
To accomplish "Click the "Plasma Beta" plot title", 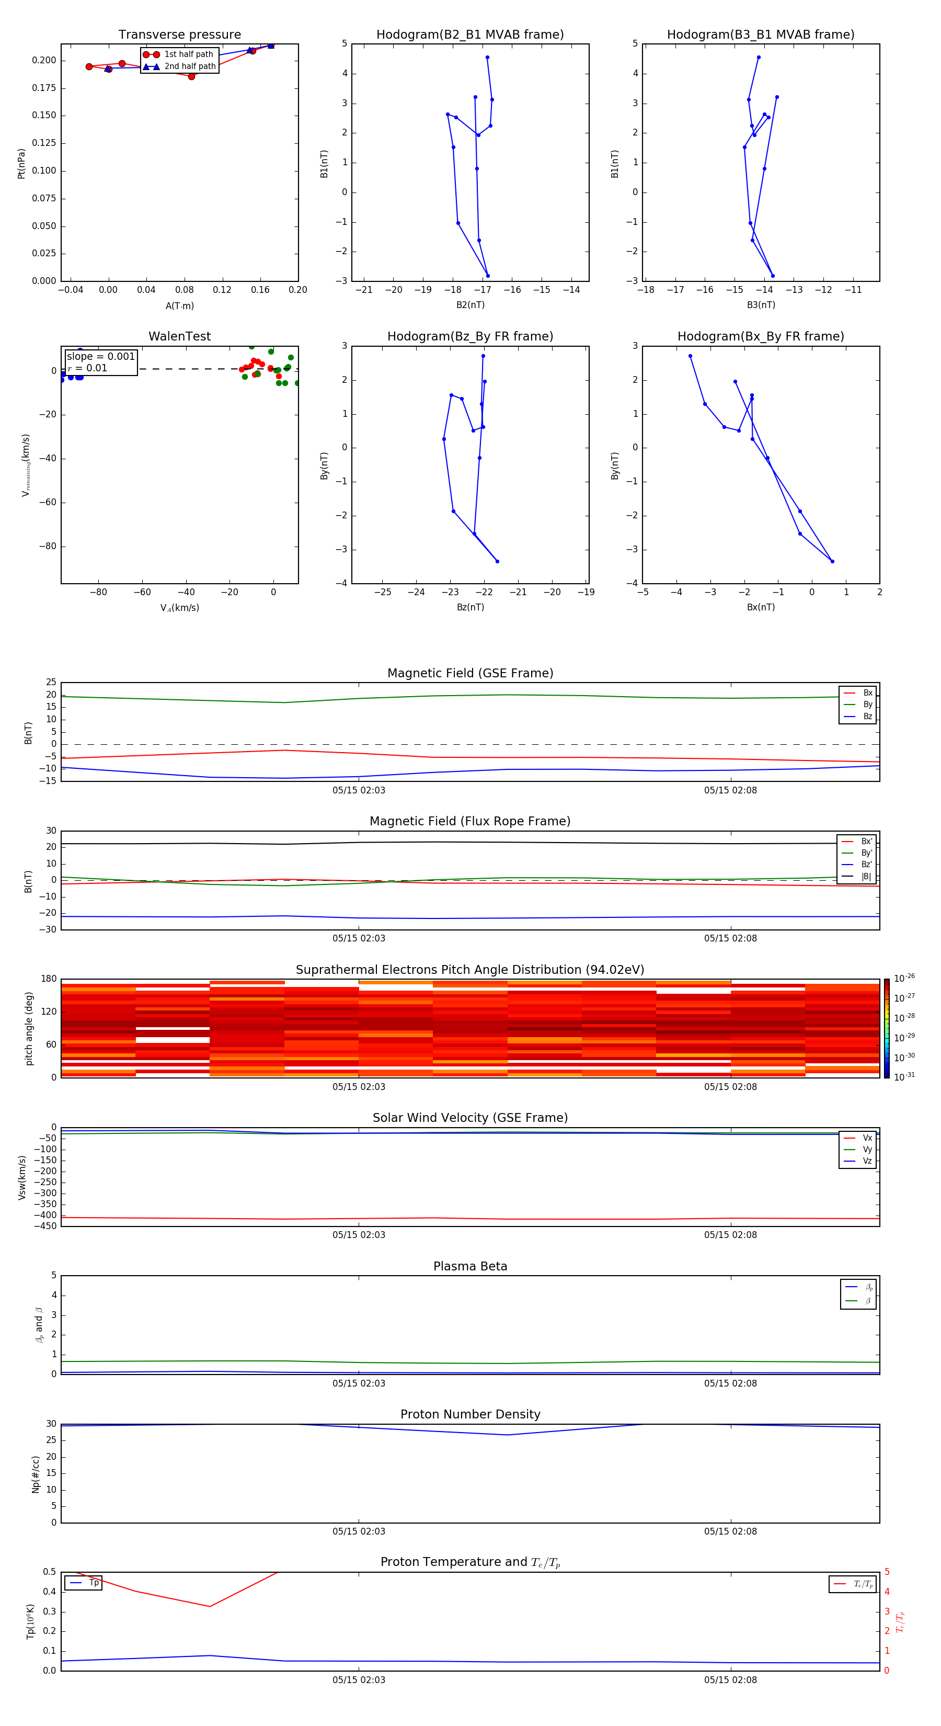I will coord(470,1267).
